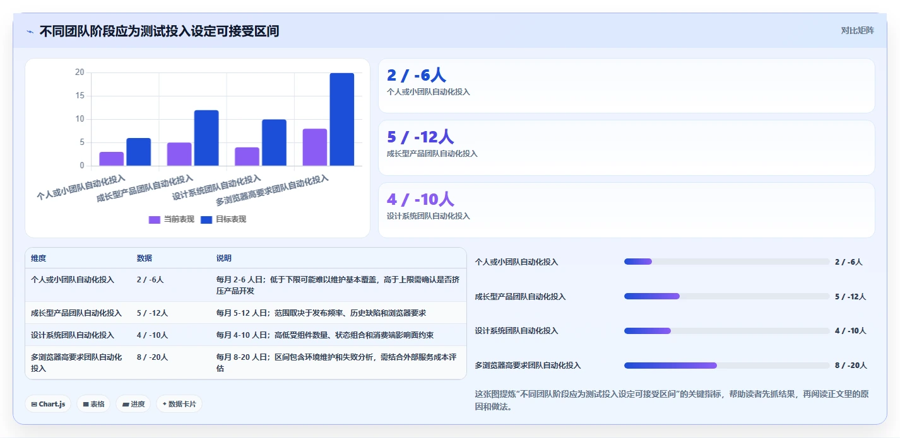Click the 进度 tag chip
900x438 pixels.
(133, 404)
